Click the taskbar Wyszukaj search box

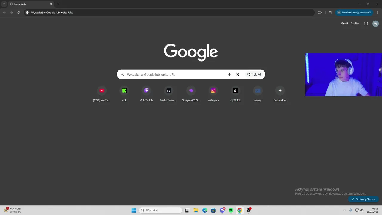tap(160, 210)
